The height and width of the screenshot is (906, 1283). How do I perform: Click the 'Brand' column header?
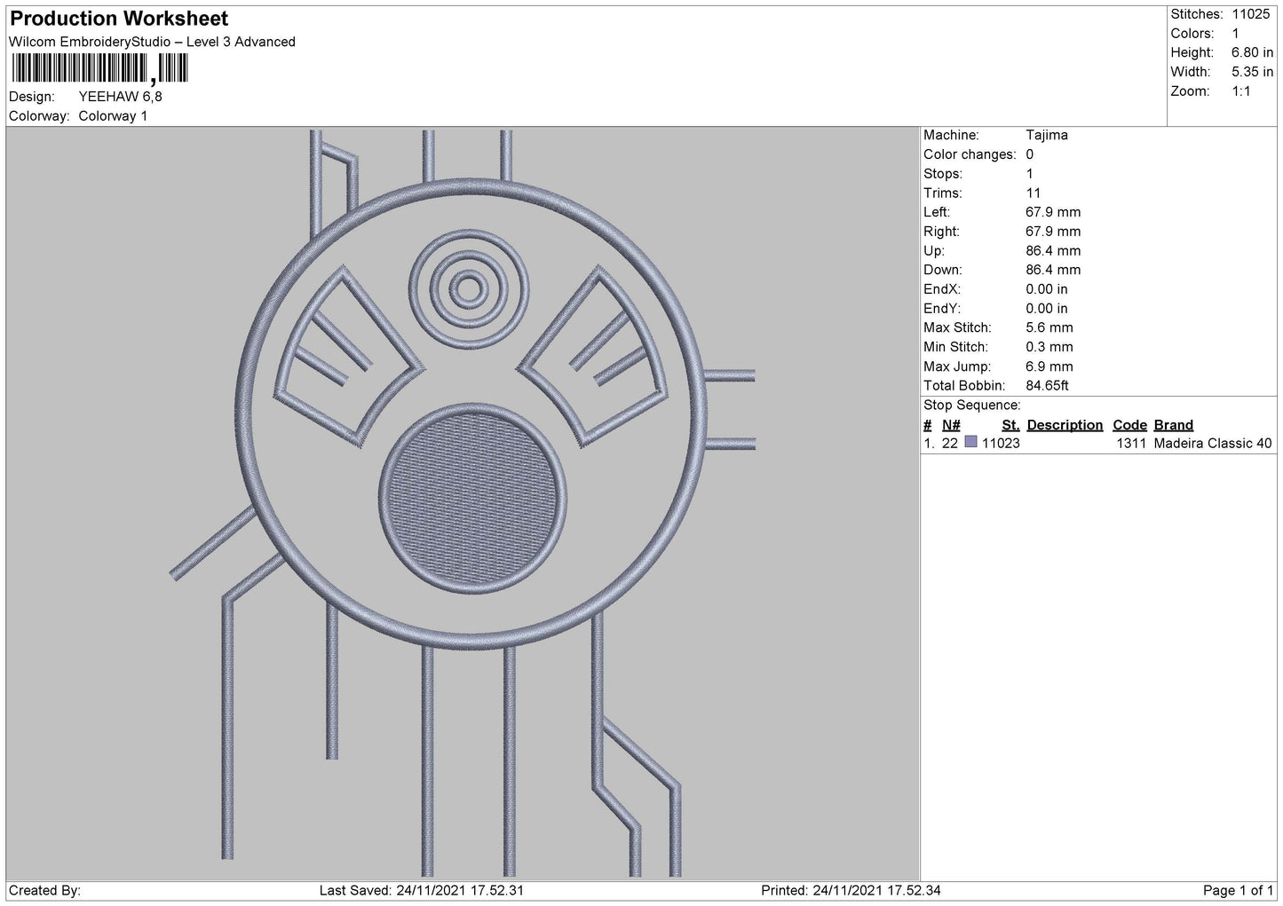tap(1174, 425)
